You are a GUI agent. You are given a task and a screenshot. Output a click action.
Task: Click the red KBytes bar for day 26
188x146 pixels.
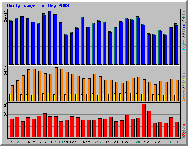(149, 124)
